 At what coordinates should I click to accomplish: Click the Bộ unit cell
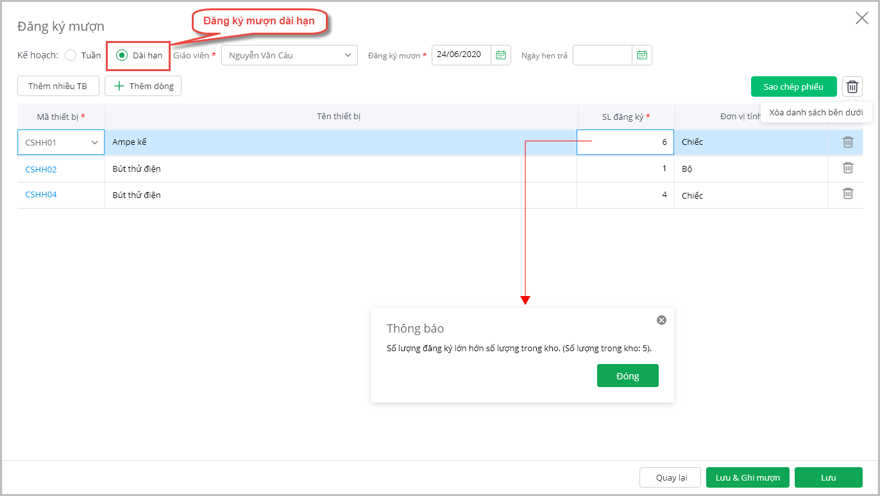[x=751, y=169]
